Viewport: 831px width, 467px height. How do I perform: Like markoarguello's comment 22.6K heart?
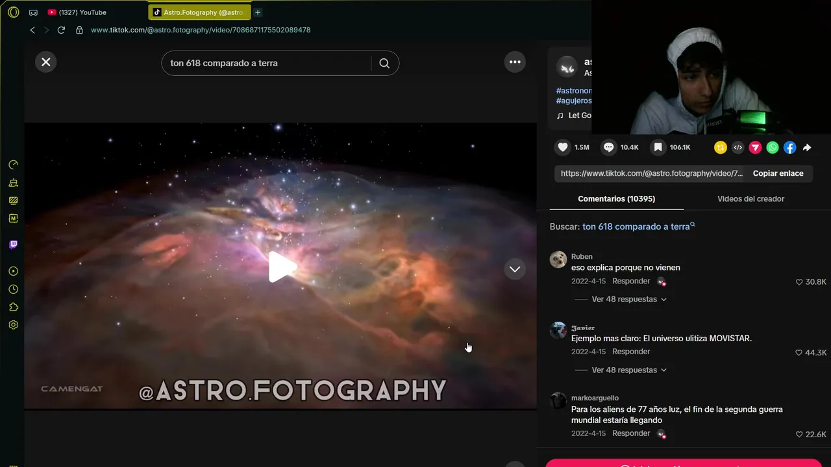click(799, 435)
